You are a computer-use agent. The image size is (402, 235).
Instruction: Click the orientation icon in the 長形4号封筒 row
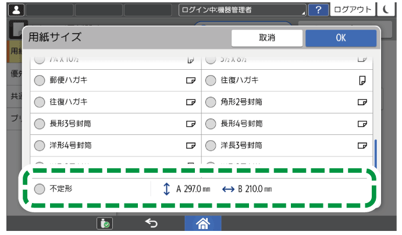click(362, 124)
